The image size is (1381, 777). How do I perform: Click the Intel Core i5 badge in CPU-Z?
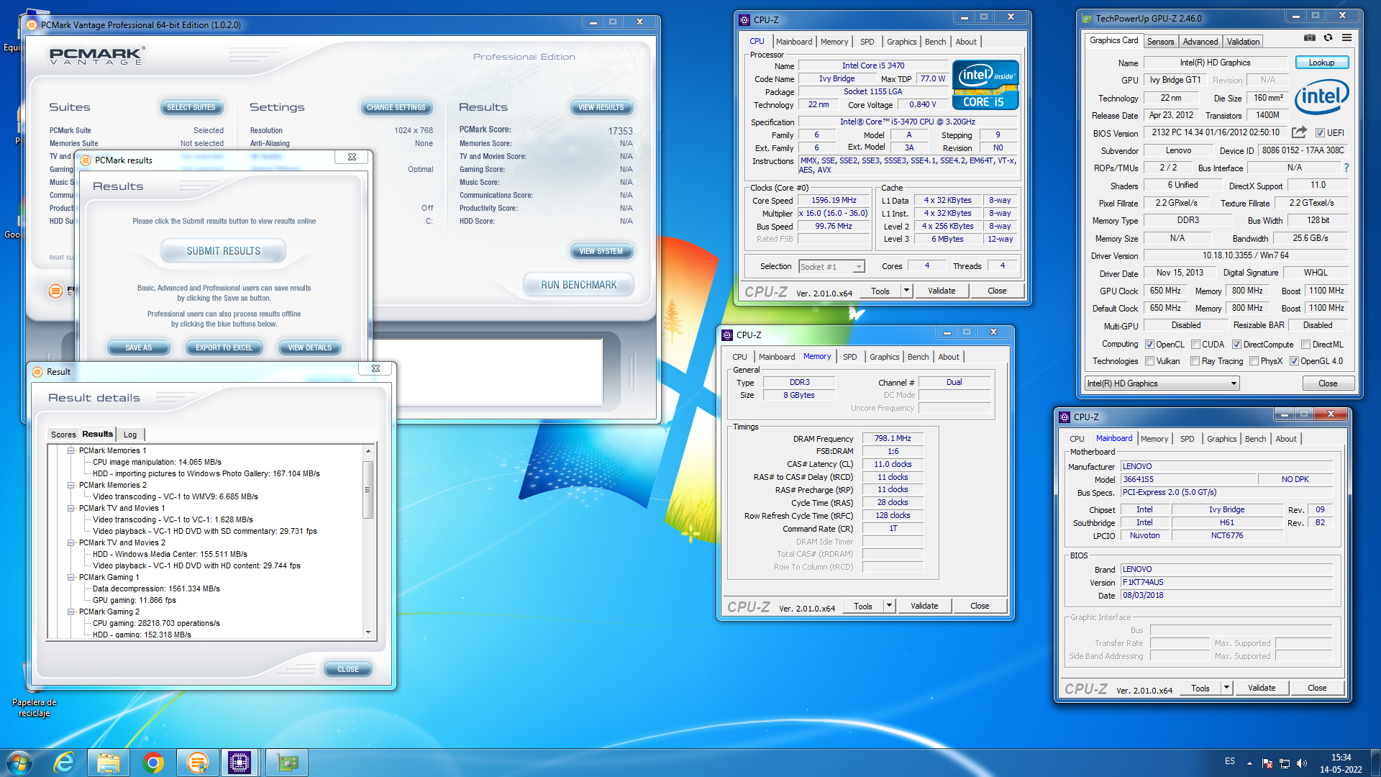coord(985,85)
